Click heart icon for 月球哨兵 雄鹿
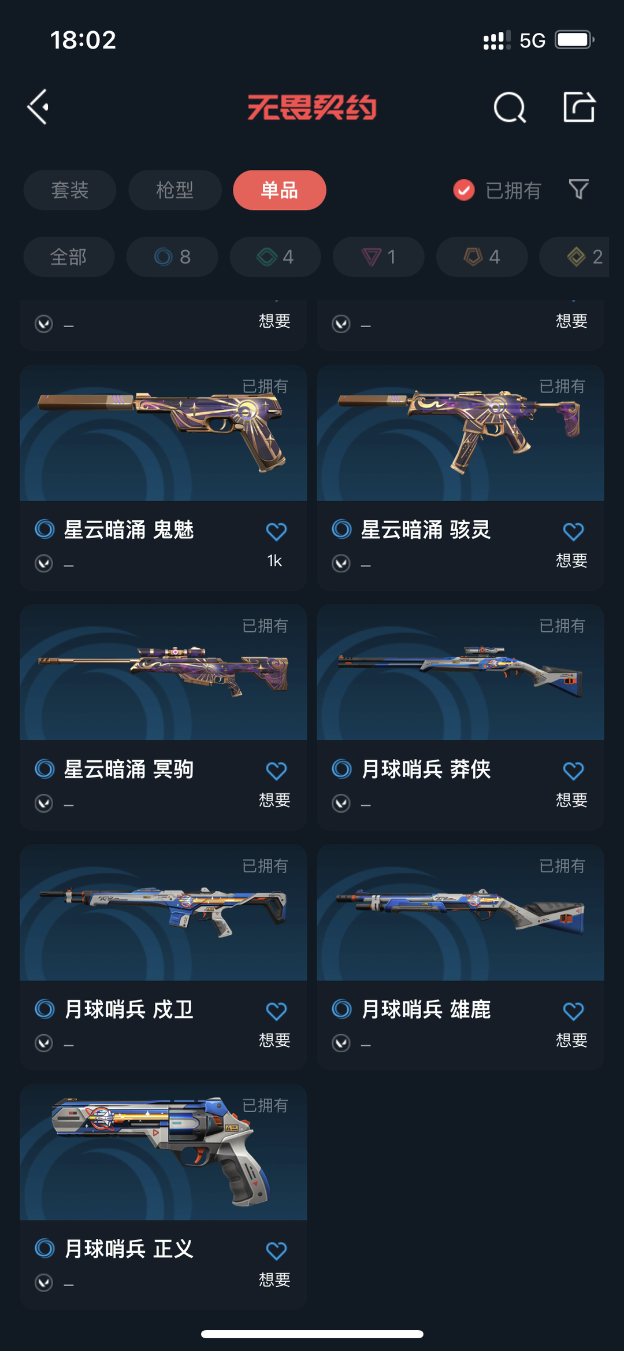Image resolution: width=624 pixels, height=1351 pixels. pos(573,1011)
